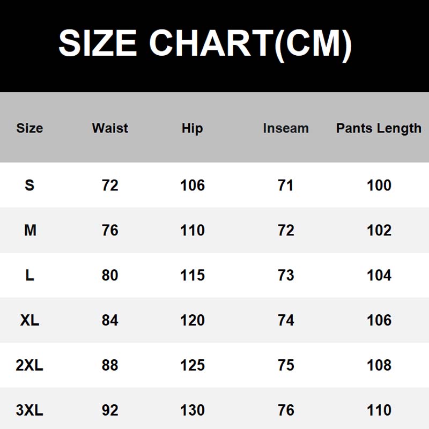Screen dimensions: 429x429
Task: Click inseam value 71 for size S
Action: (x=286, y=185)
